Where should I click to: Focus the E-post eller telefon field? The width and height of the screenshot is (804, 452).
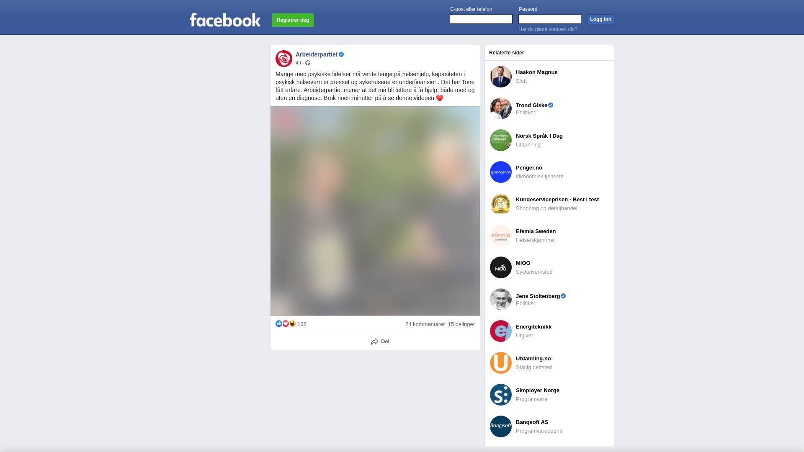481,19
